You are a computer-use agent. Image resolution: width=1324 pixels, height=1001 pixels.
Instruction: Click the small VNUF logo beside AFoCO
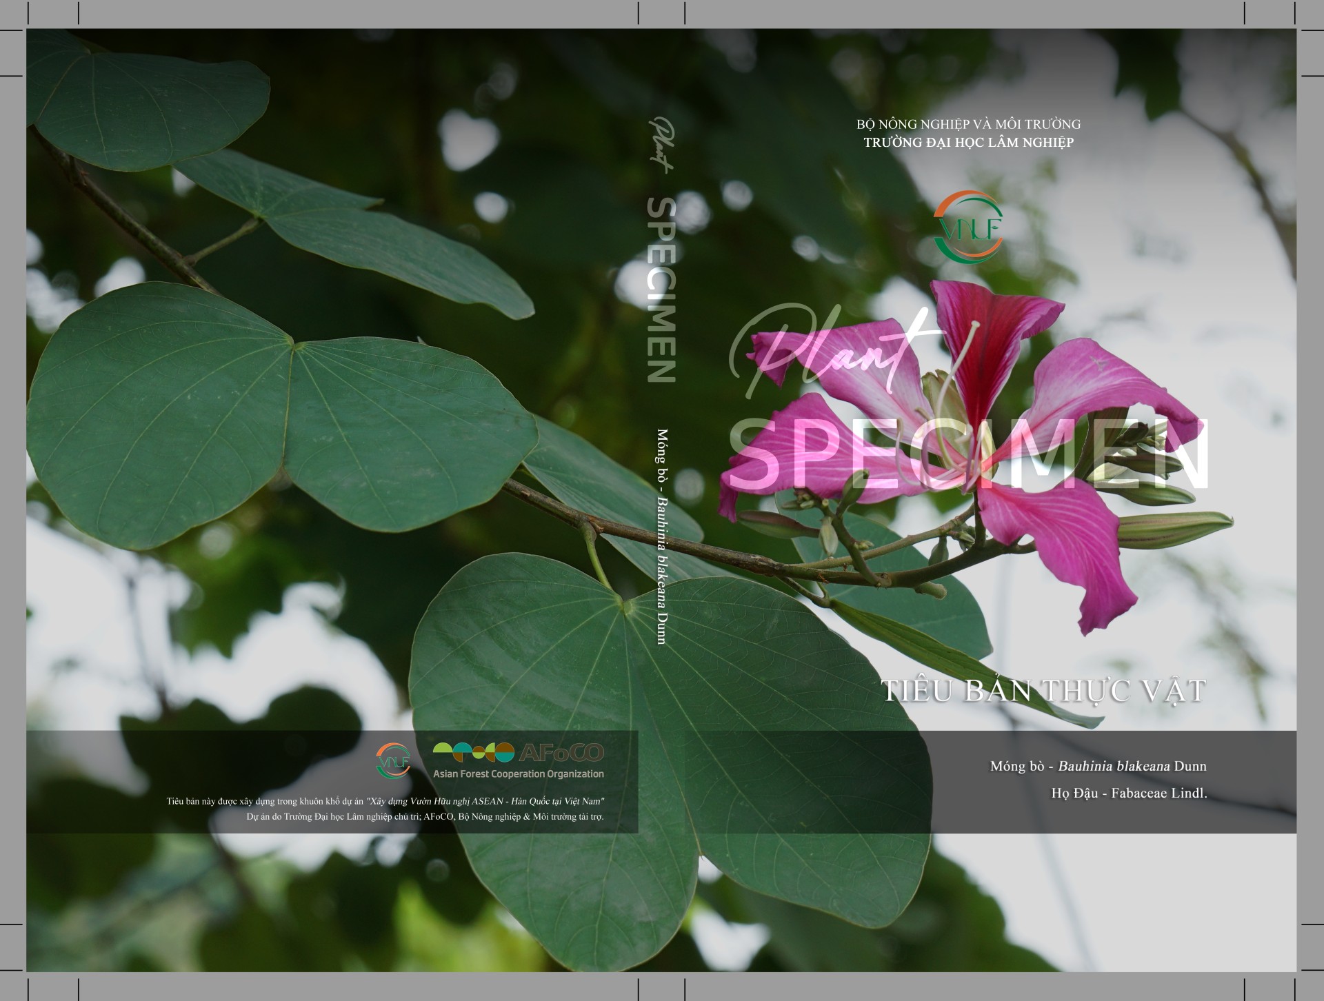click(x=393, y=760)
